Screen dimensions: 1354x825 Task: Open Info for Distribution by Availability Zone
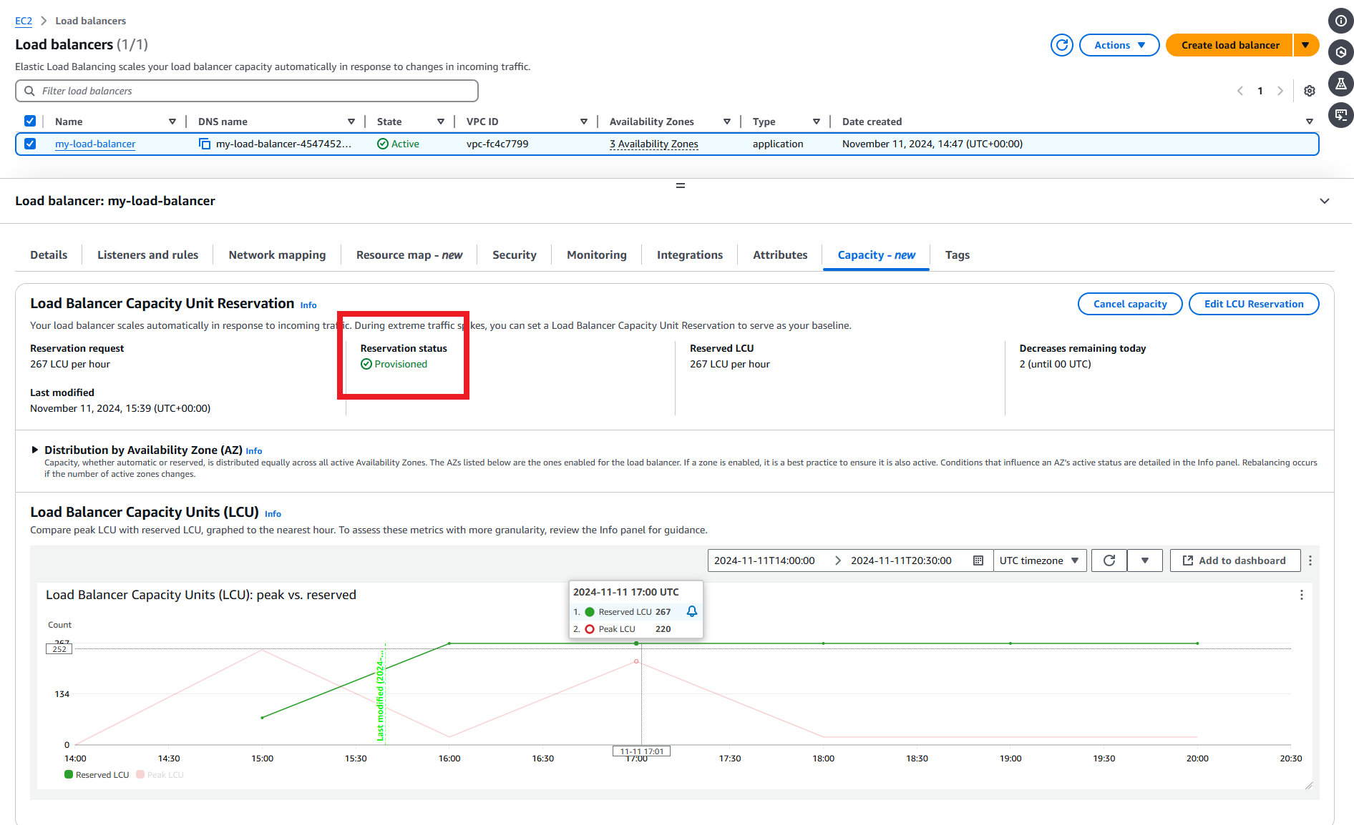tap(254, 451)
